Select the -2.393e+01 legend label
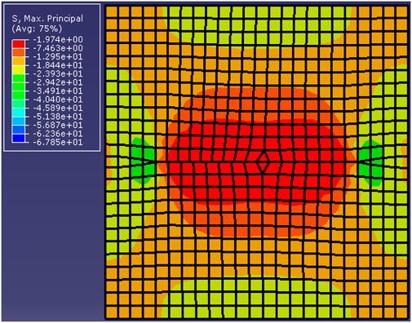Image resolution: width=412 pixels, height=323 pixels. tap(58, 74)
